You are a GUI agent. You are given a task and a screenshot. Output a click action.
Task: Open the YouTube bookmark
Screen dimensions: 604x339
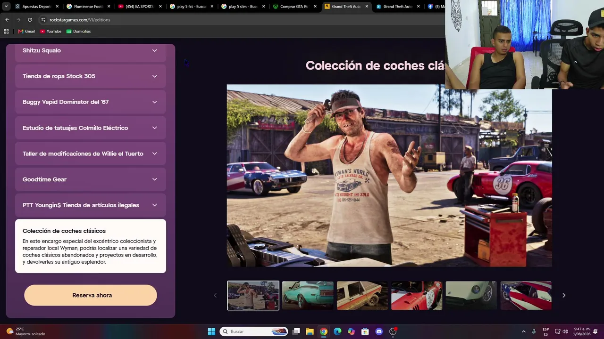(x=50, y=32)
